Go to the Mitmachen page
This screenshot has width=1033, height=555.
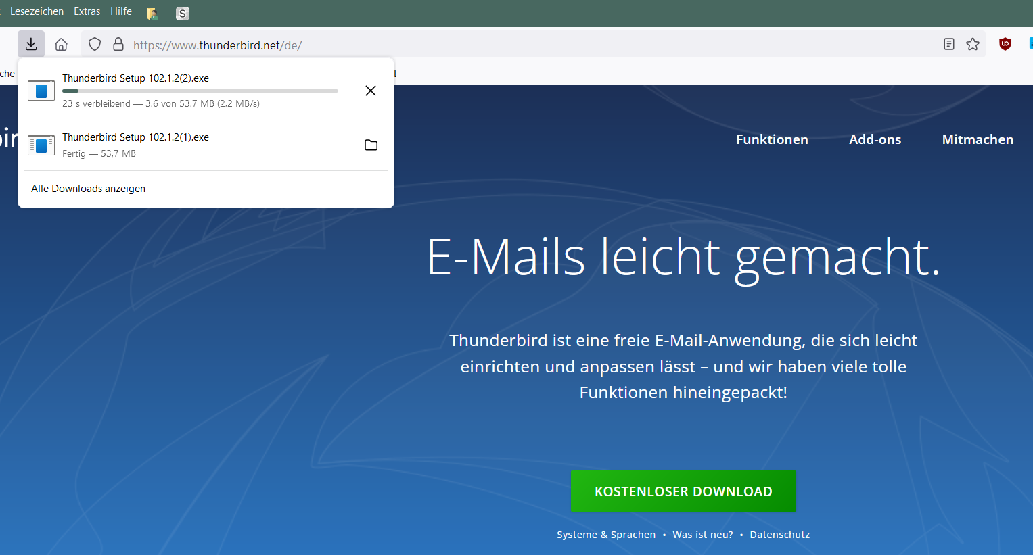pyautogui.click(x=978, y=139)
